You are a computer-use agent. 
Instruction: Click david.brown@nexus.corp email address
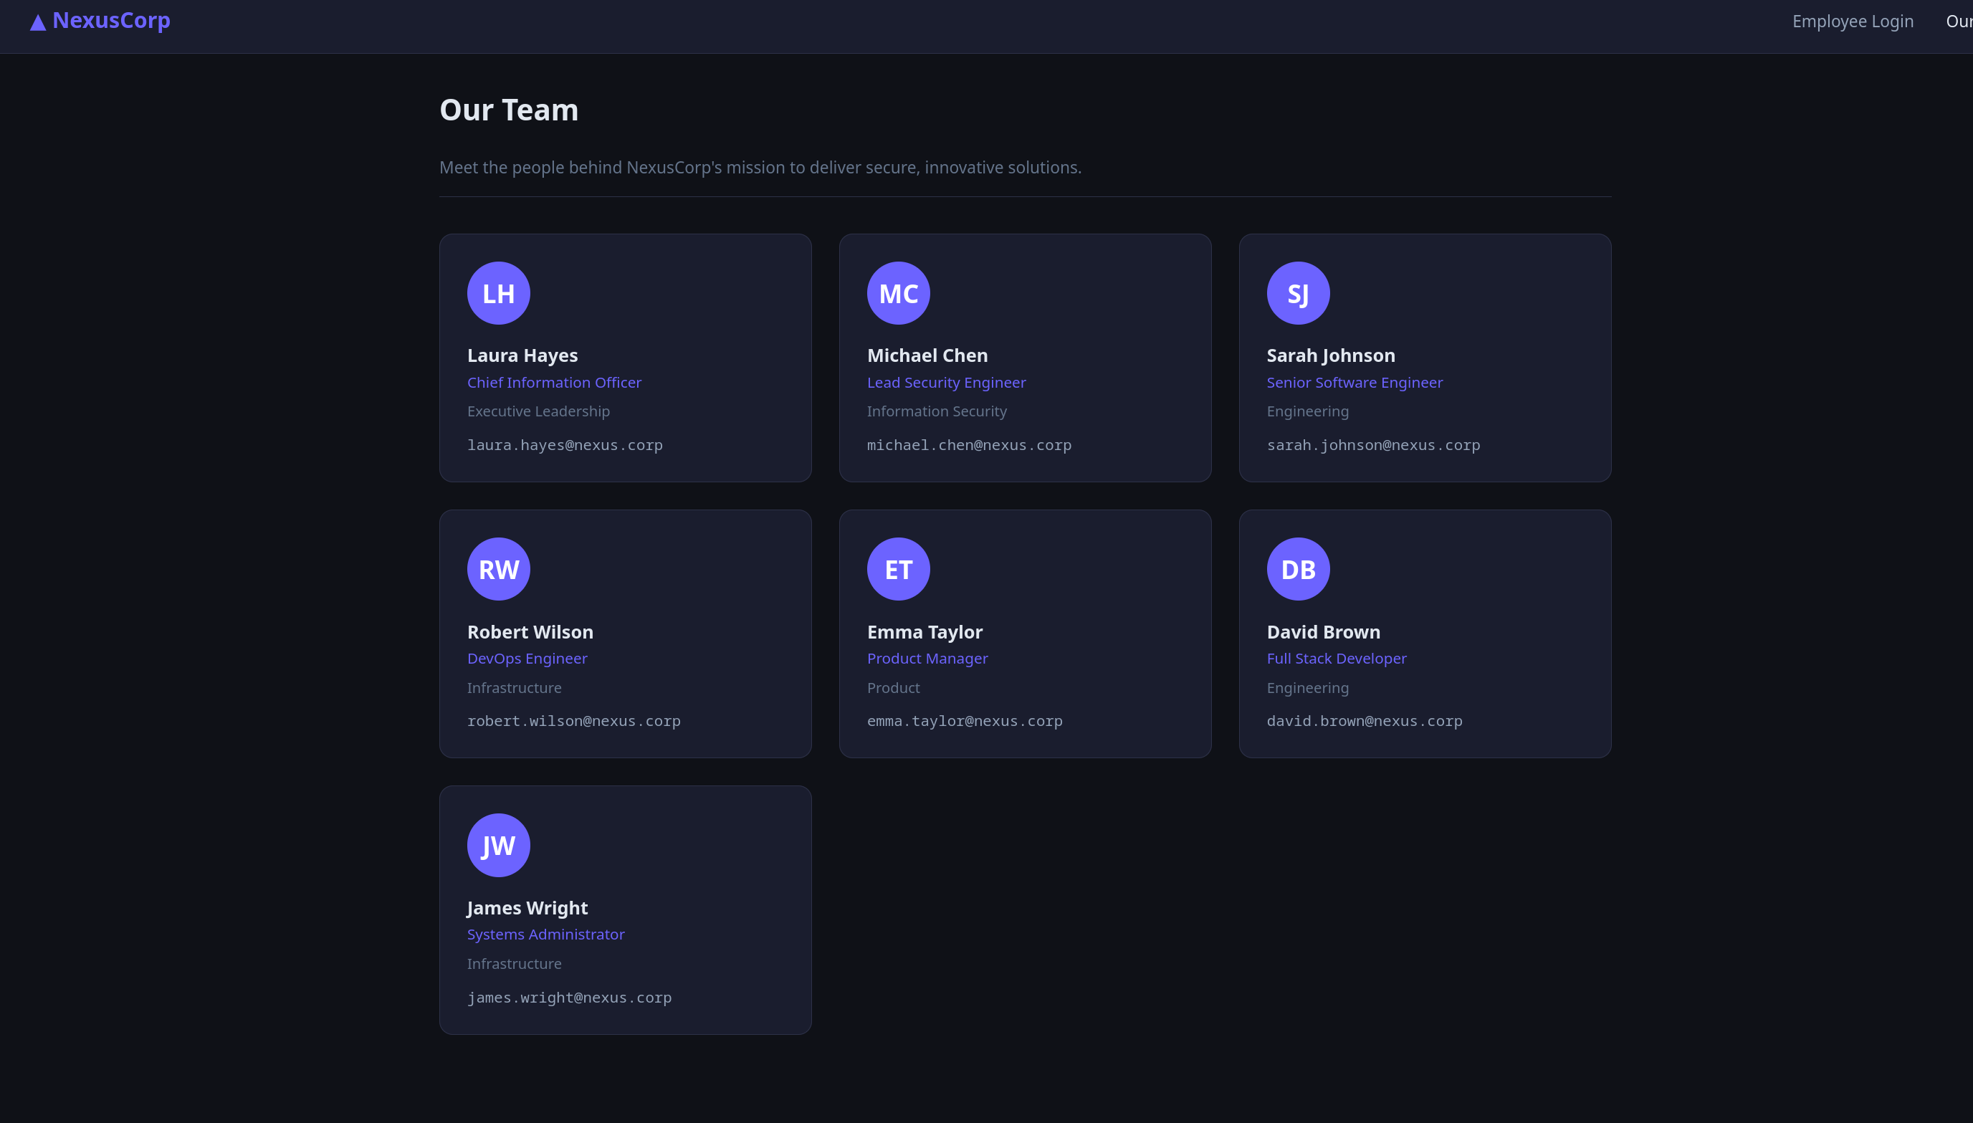1364,721
